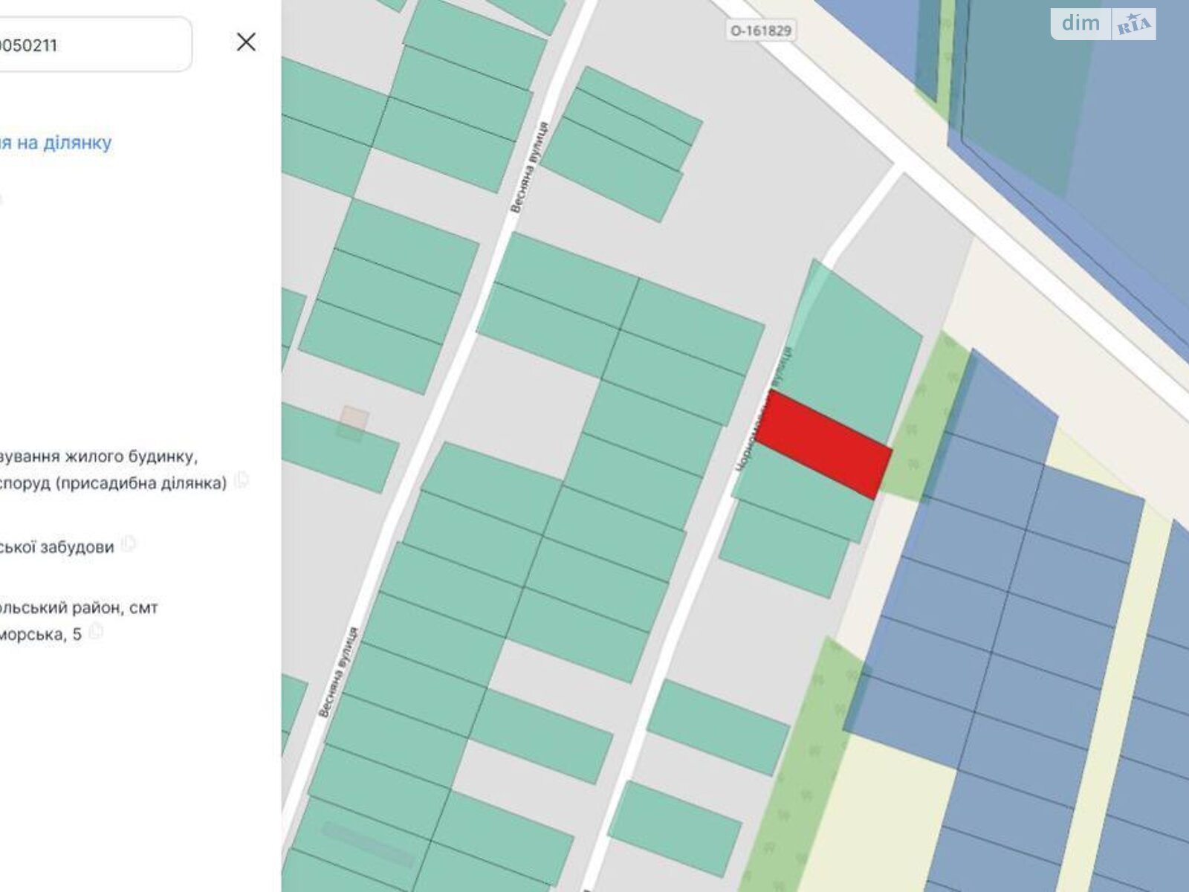Screen dimensions: 1189x892
Task: Select the red highlighted parcel
Action: (829, 444)
